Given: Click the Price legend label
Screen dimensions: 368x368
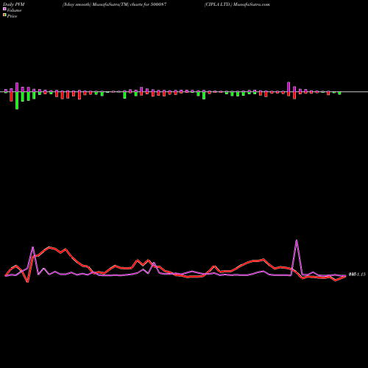Looking at the screenshot, I should (12, 16).
